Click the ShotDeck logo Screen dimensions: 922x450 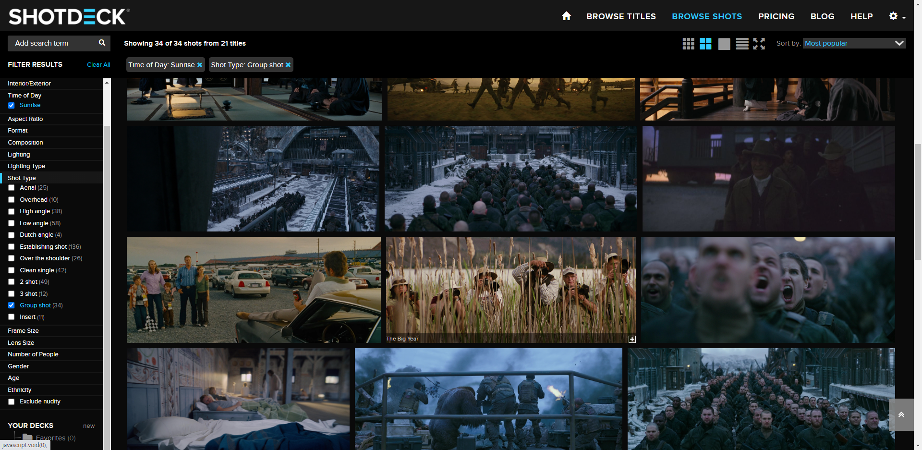(69, 16)
